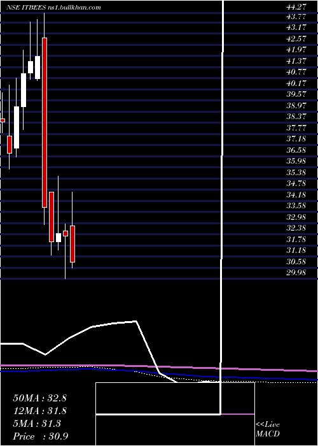This screenshot has height=446, width=318.
Task: Click the 34.18 price axis label
Action: coord(296,195)
